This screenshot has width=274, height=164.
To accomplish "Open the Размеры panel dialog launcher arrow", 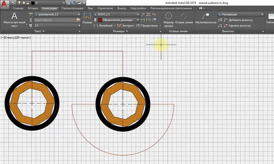I will 160,31.
